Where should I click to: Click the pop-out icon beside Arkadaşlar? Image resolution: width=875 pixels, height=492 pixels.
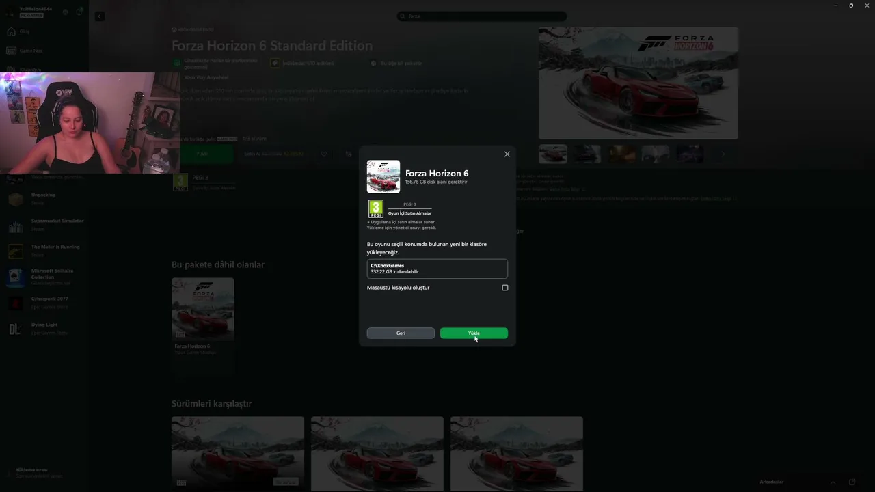click(x=852, y=482)
